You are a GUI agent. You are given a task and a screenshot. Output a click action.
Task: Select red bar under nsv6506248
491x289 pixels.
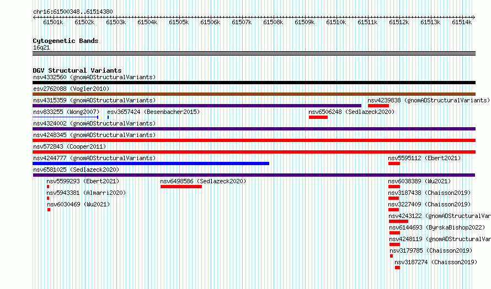[318, 117]
